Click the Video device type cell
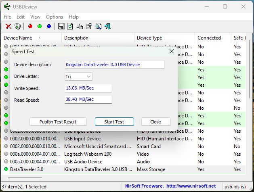254x192 pixels. tap(143, 154)
